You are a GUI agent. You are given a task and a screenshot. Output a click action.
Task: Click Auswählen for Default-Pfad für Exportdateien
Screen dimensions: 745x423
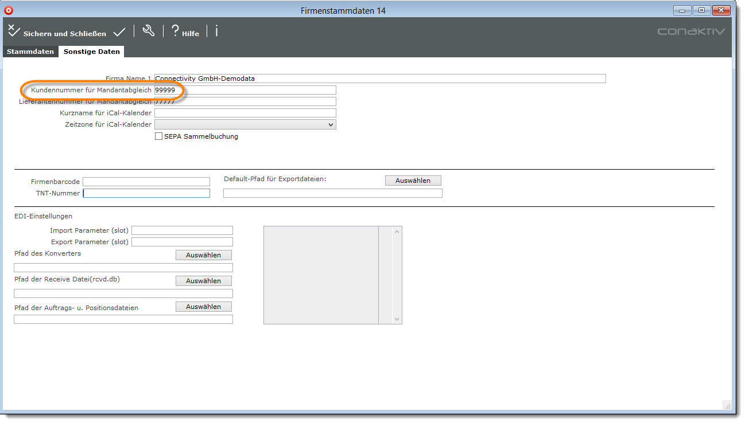point(413,181)
